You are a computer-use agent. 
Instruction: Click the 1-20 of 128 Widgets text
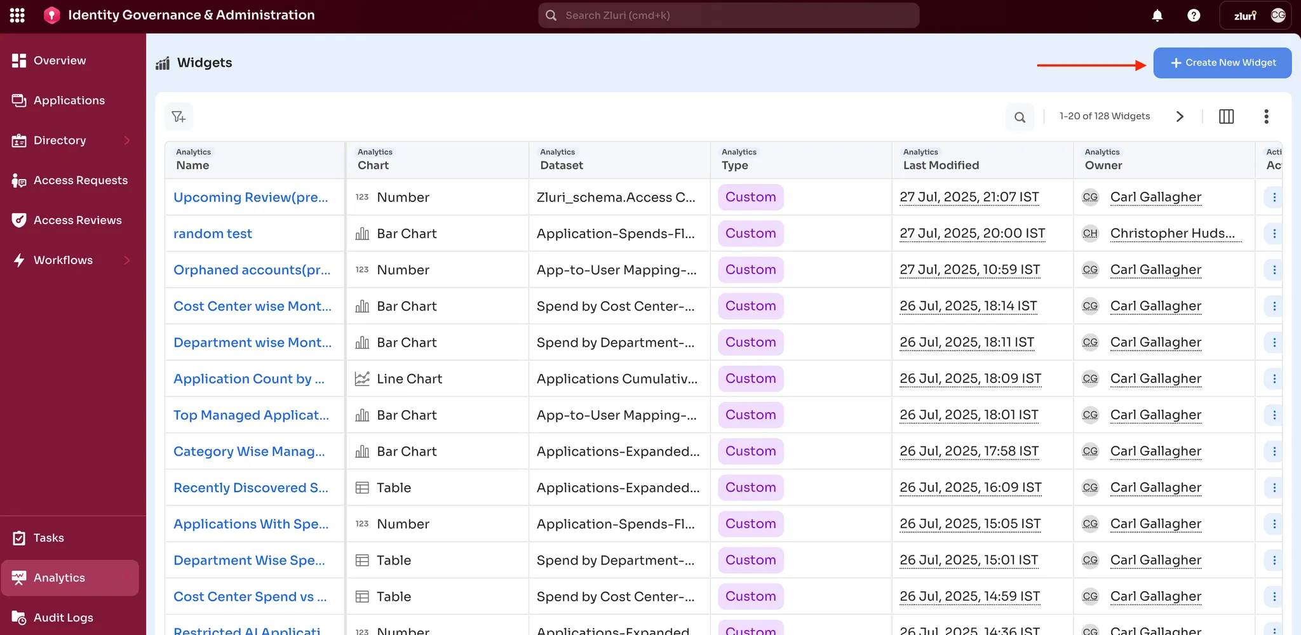coord(1105,116)
